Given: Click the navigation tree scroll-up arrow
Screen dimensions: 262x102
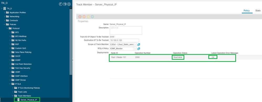Looking at the screenshot, I should [71, 8].
